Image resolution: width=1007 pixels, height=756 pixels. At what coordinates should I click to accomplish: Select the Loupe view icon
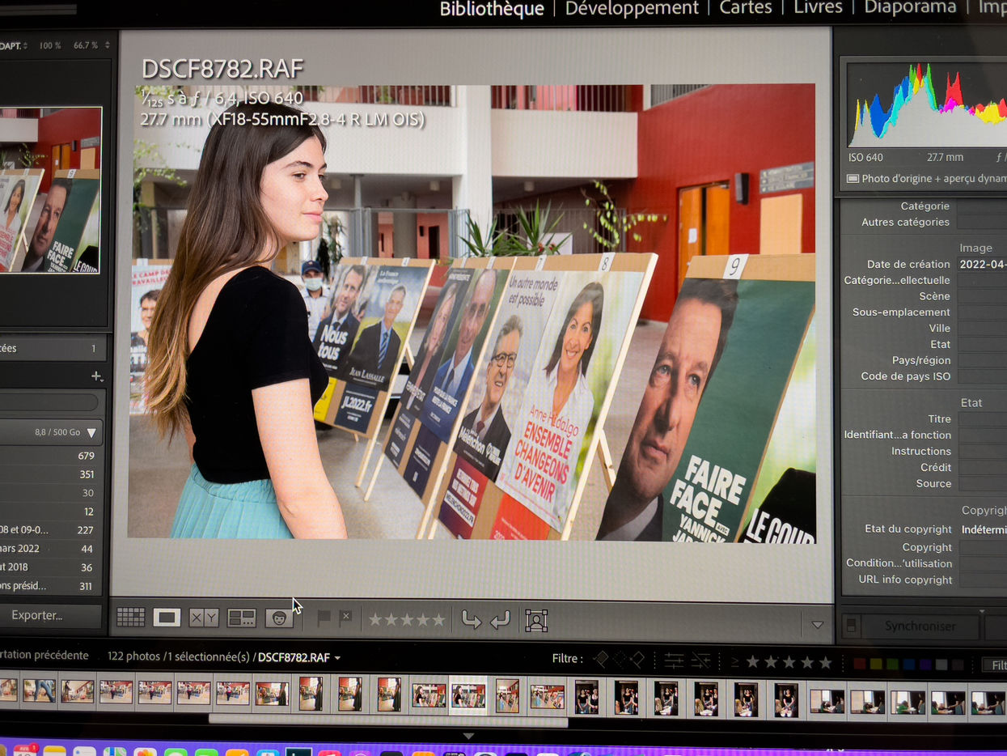167,618
